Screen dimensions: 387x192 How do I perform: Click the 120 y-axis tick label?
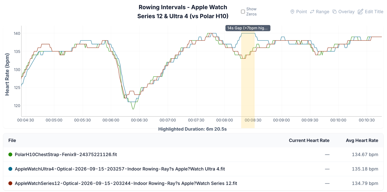tap(17, 105)
